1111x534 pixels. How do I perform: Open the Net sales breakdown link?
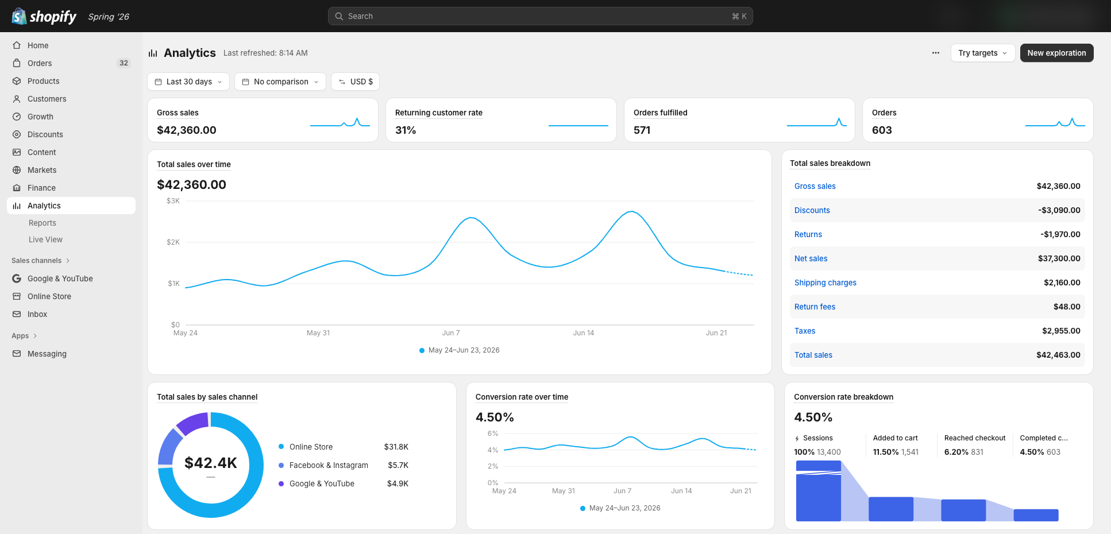click(811, 258)
